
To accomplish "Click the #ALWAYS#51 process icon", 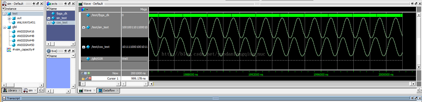I will coord(14,23).
